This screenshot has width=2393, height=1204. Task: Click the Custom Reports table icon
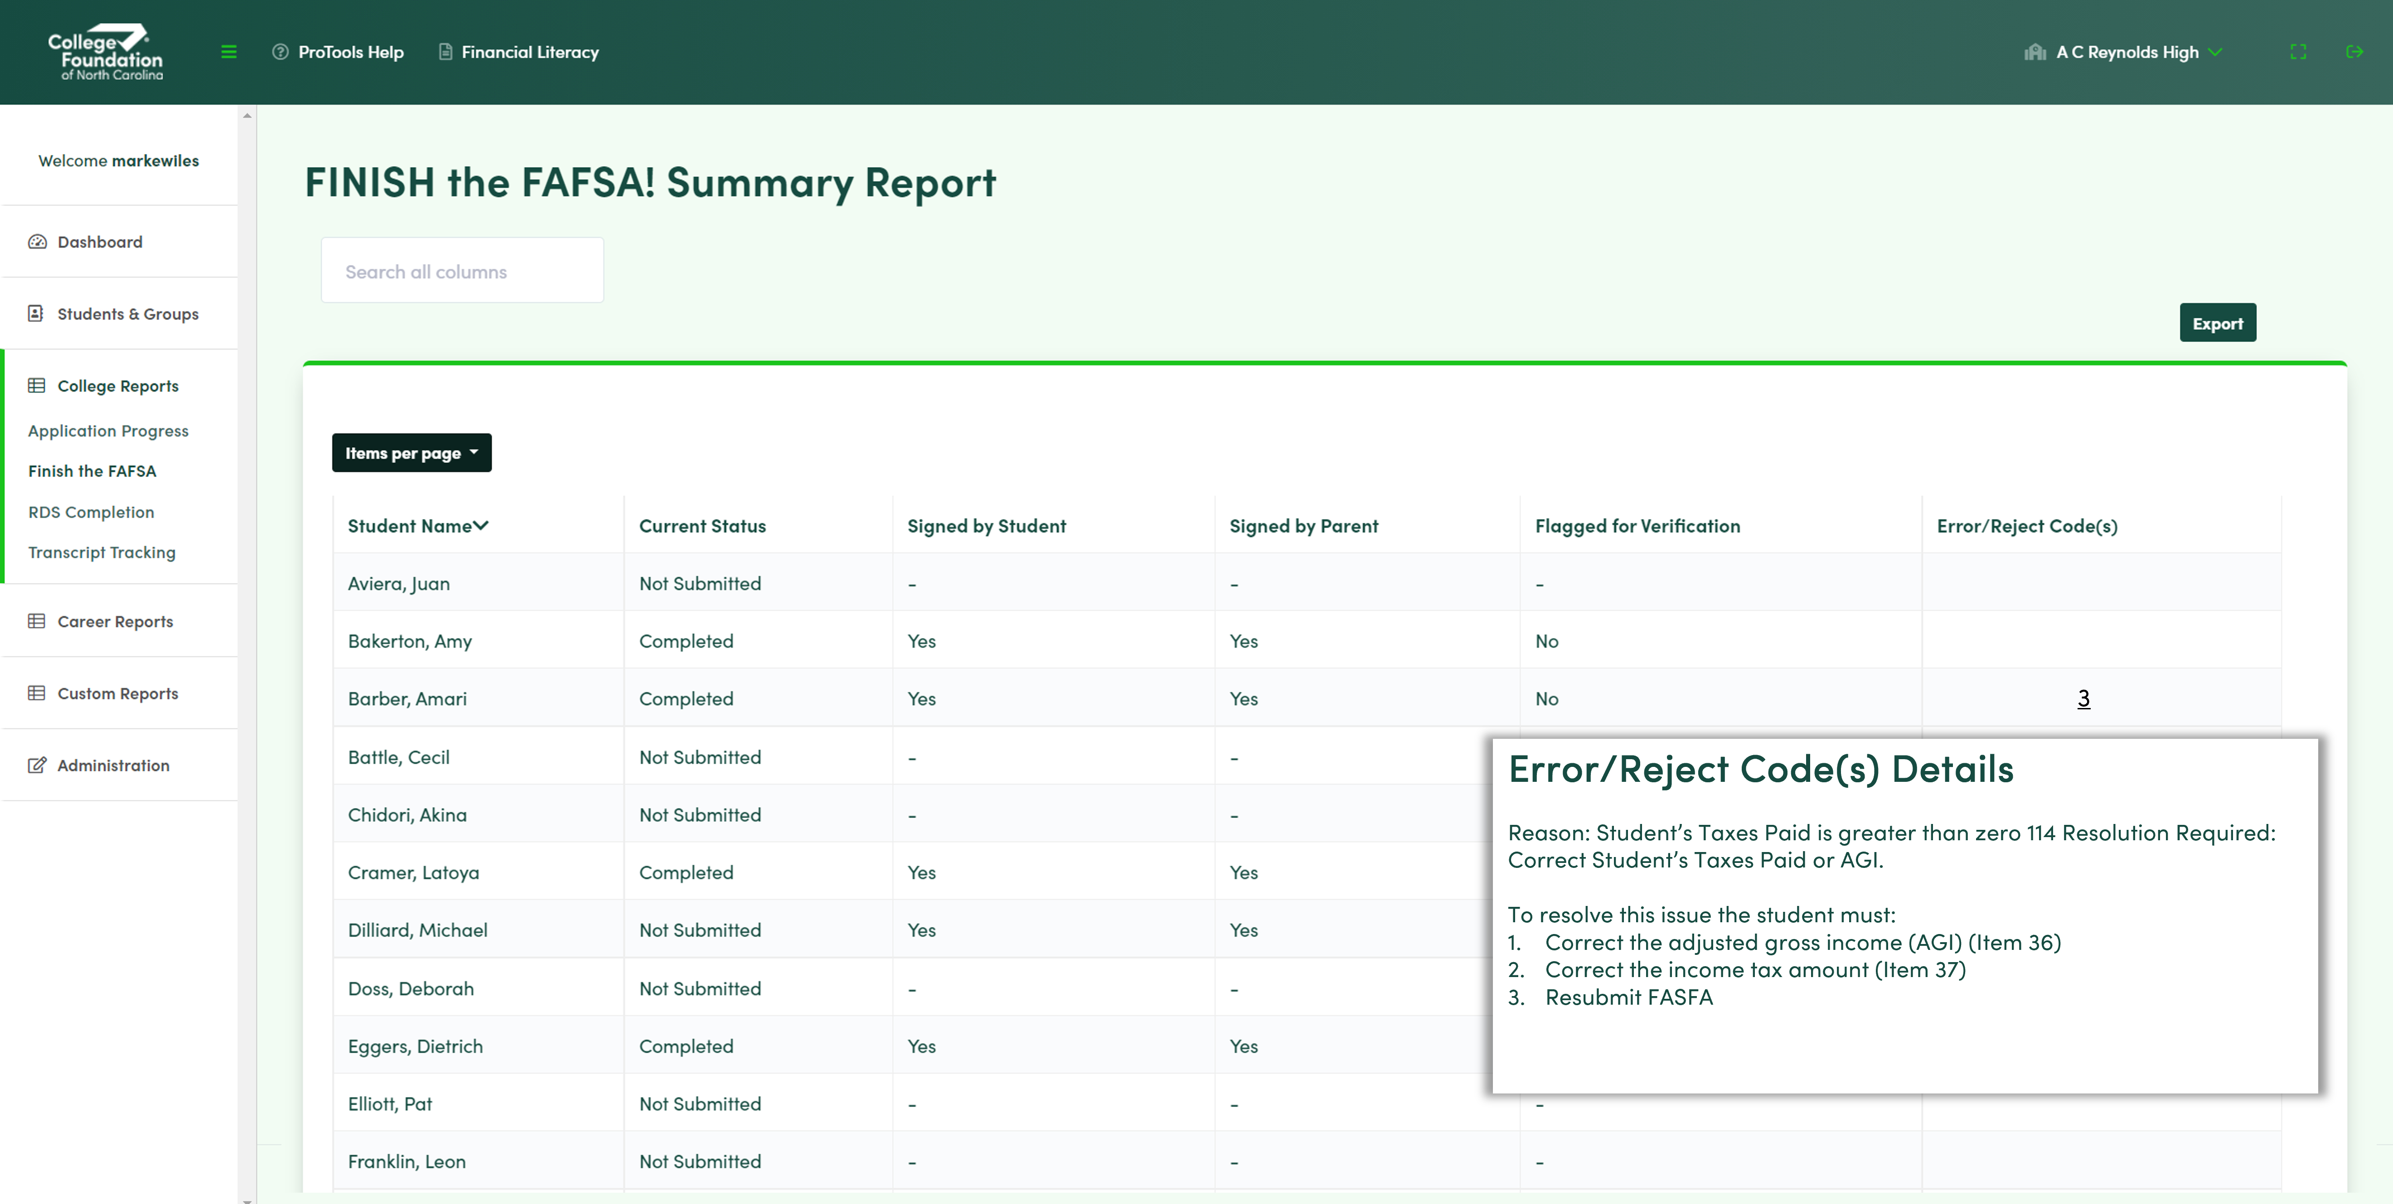coord(37,693)
